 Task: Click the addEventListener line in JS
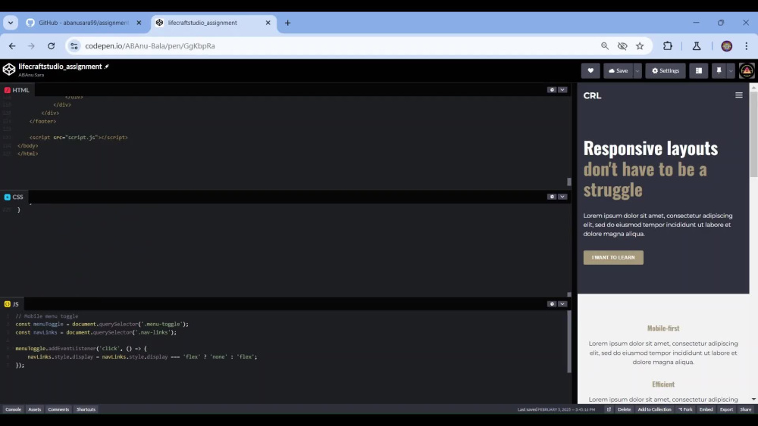click(x=81, y=348)
